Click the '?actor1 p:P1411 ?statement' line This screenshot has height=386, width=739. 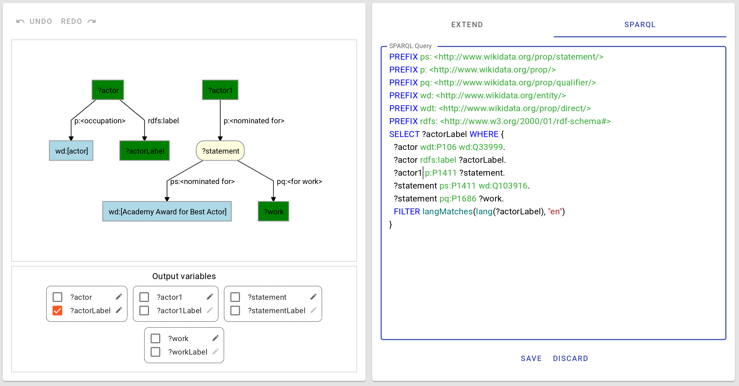coord(449,173)
